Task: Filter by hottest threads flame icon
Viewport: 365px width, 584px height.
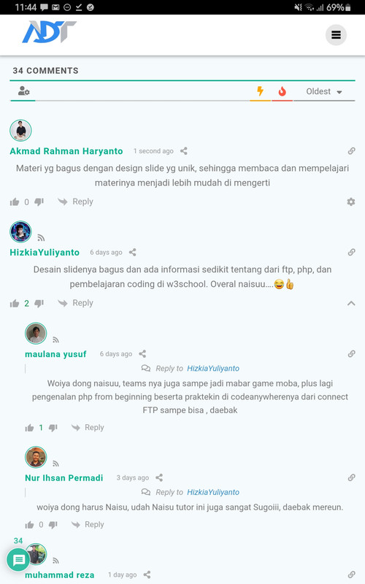Action: [283, 91]
